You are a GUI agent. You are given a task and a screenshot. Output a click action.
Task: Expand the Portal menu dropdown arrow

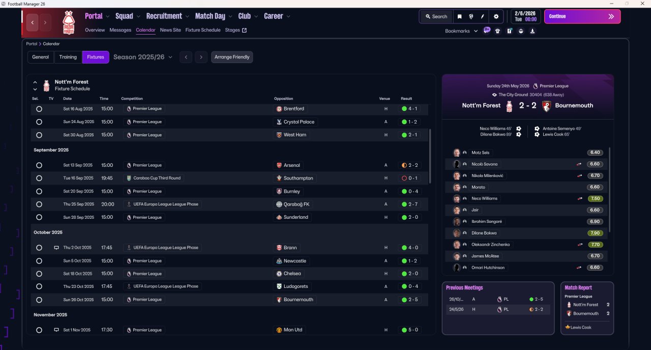click(108, 17)
